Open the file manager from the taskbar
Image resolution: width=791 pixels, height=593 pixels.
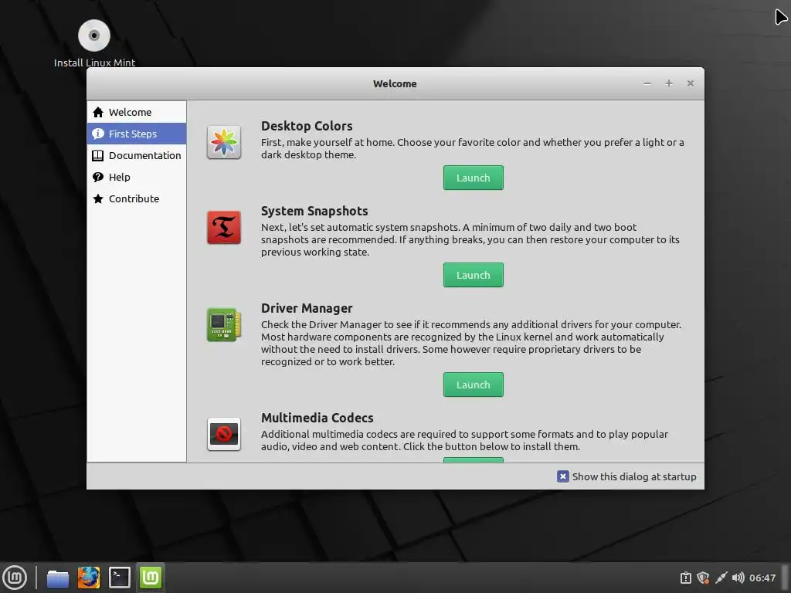pyautogui.click(x=57, y=578)
